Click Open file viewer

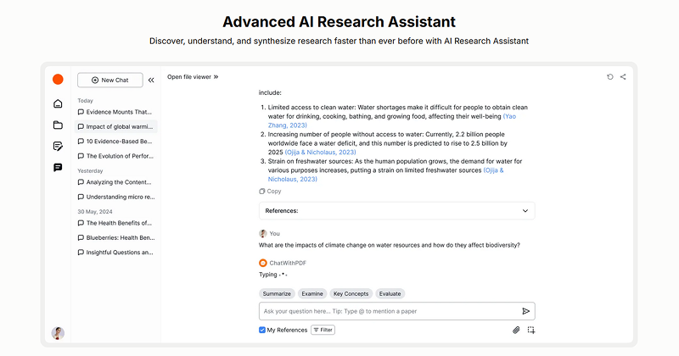click(193, 77)
